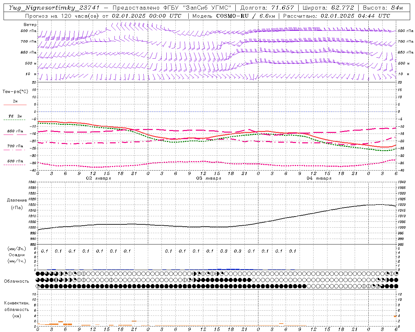
Task: Click the orange convective bar near 4 km
Action: [395, 316]
